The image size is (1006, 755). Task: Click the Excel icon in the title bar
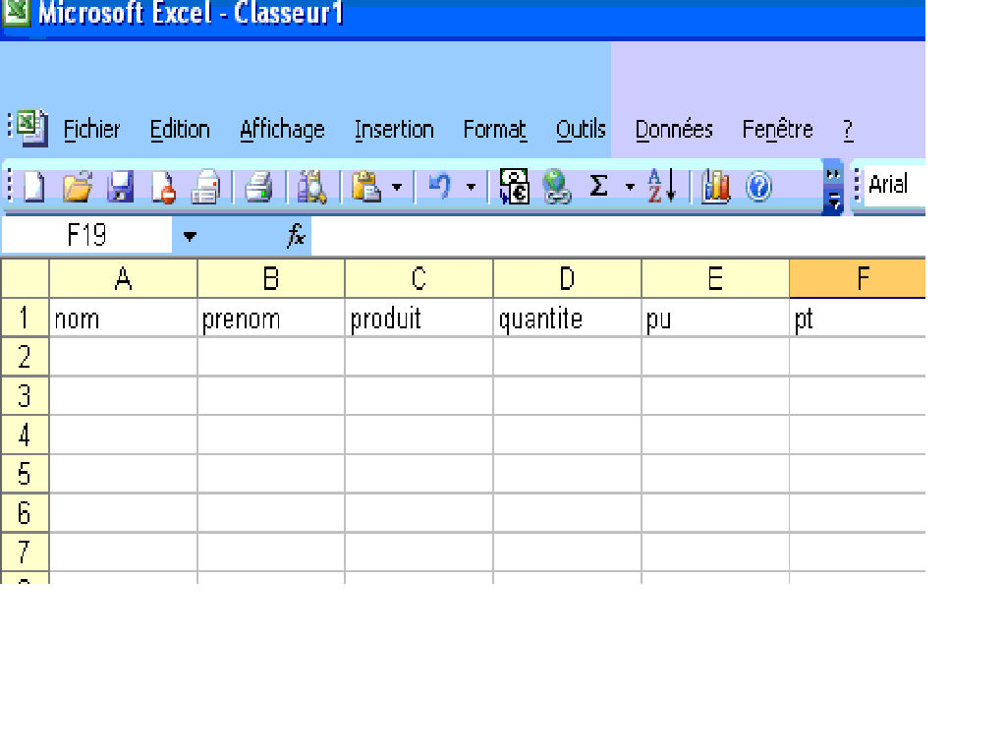(17, 12)
